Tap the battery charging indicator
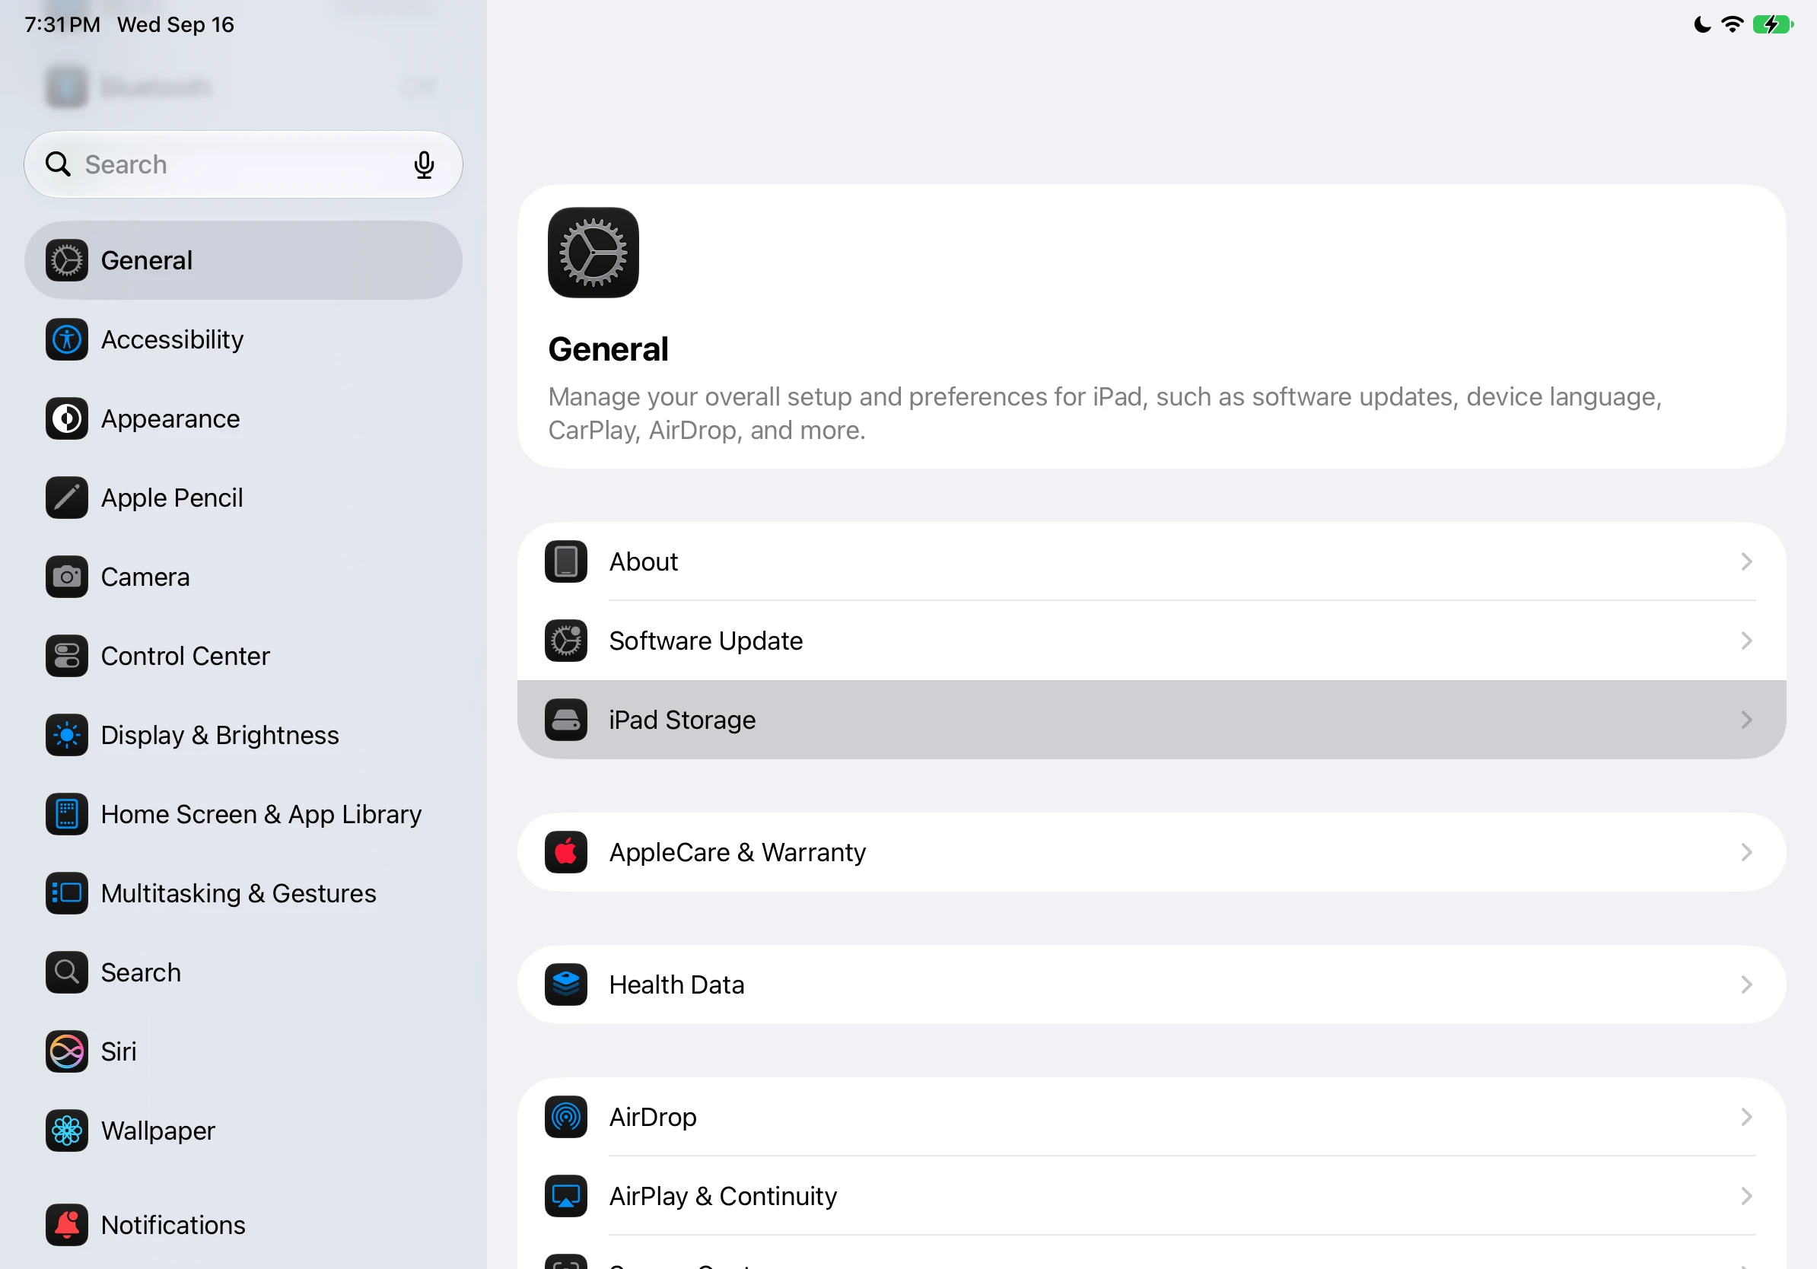The image size is (1817, 1269). click(1772, 24)
